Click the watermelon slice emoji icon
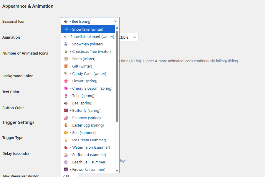The image size is (265, 177). 66,147
